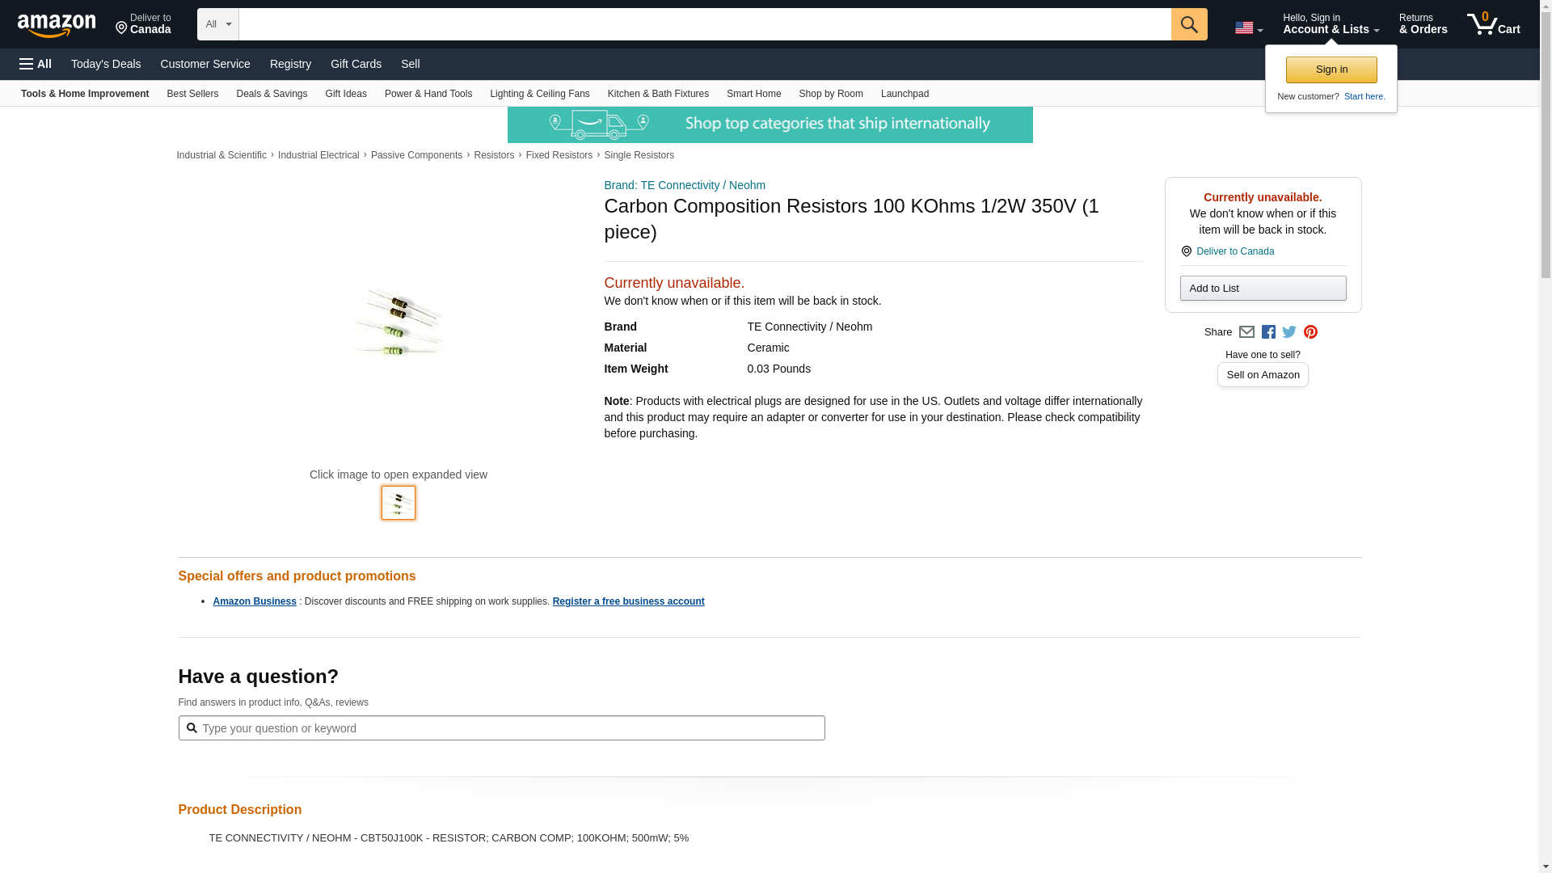Click Sell on Amazon button

click(1262, 375)
